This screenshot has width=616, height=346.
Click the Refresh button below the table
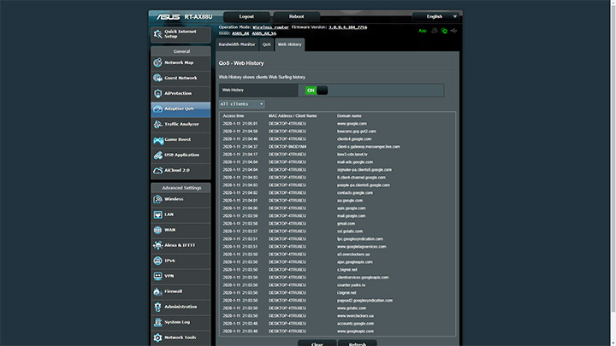(x=357, y=343)
